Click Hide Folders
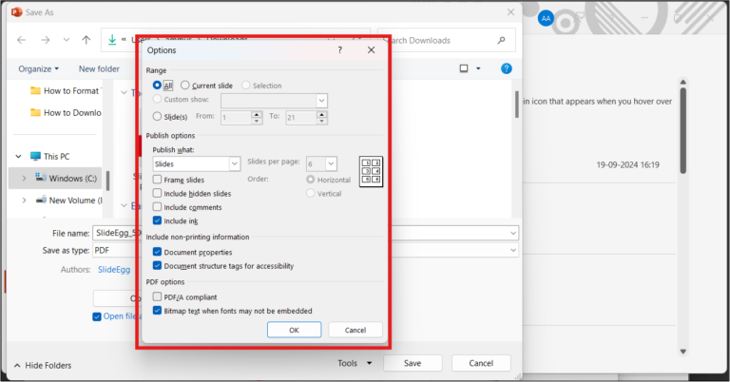The image size is (730, 382). point(43,365)
